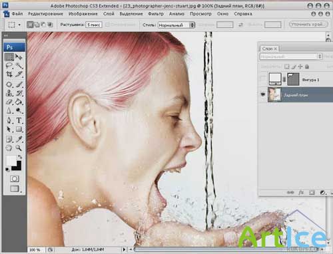The height and width of the screenshot is (254, 333).
Task: Select the Slice tool
Action: click(19, 74)
